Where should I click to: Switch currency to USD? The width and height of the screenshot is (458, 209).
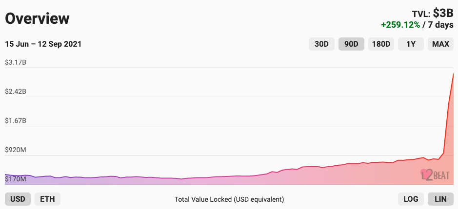(x=18, y=199)
